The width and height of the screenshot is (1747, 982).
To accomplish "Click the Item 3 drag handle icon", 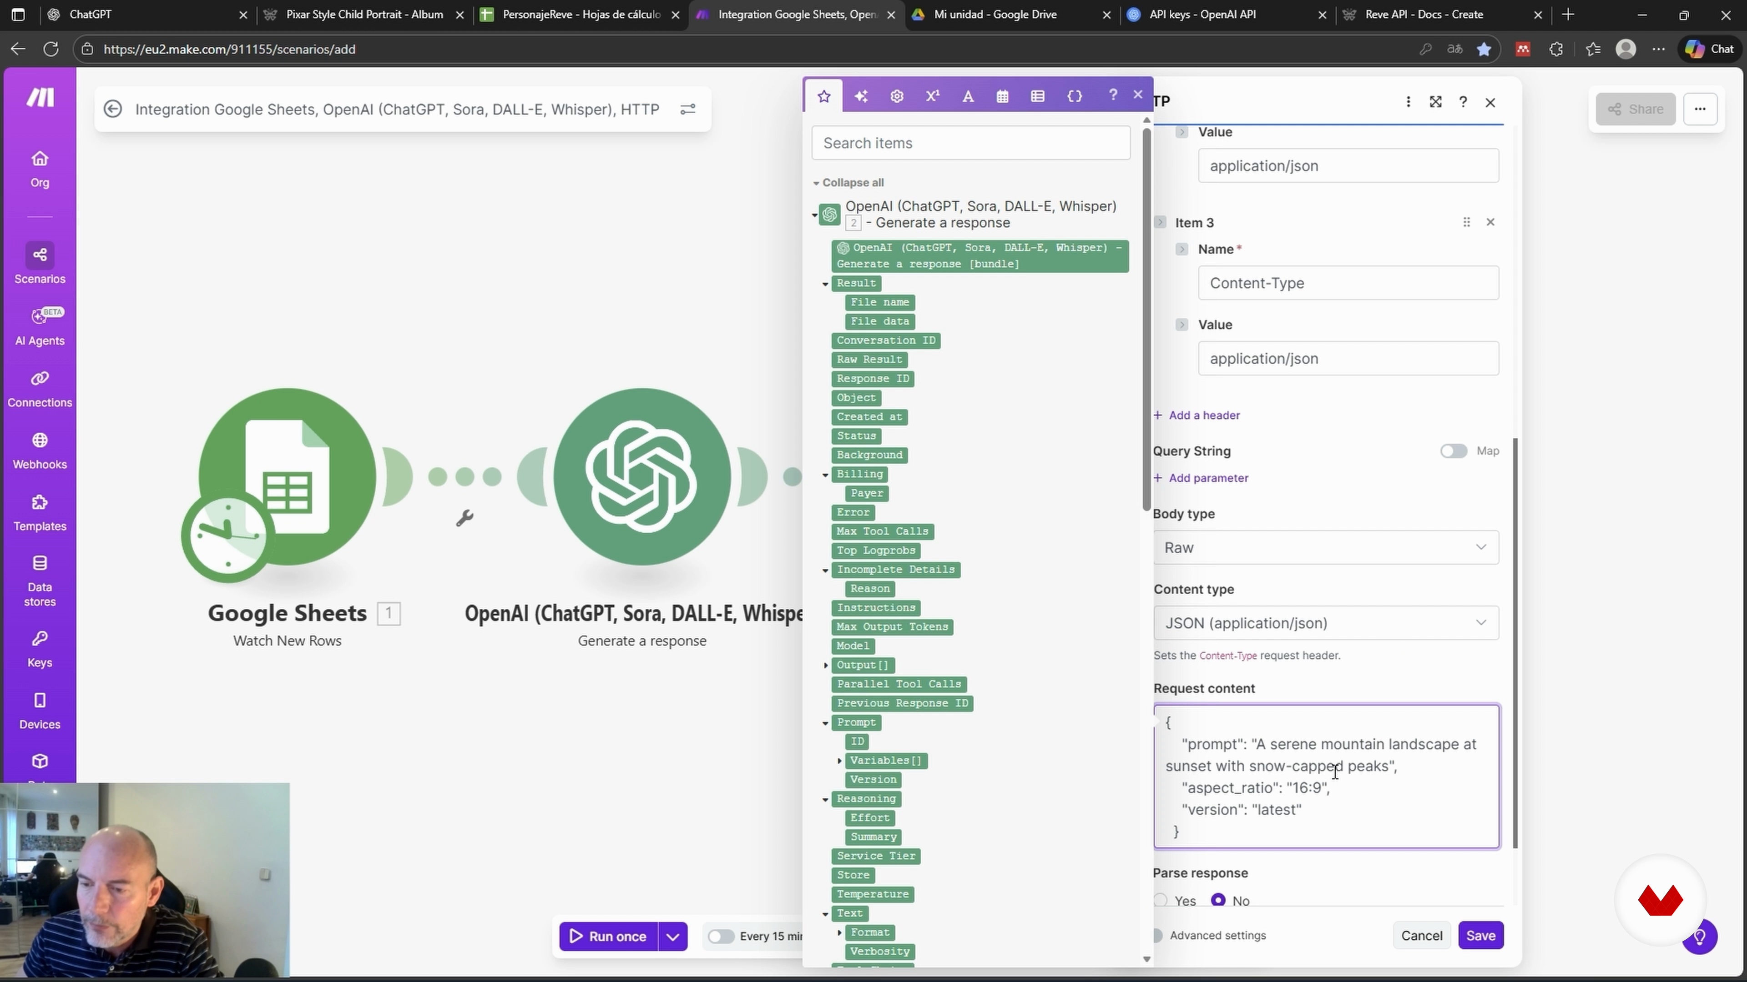I will click(1466, 221).
